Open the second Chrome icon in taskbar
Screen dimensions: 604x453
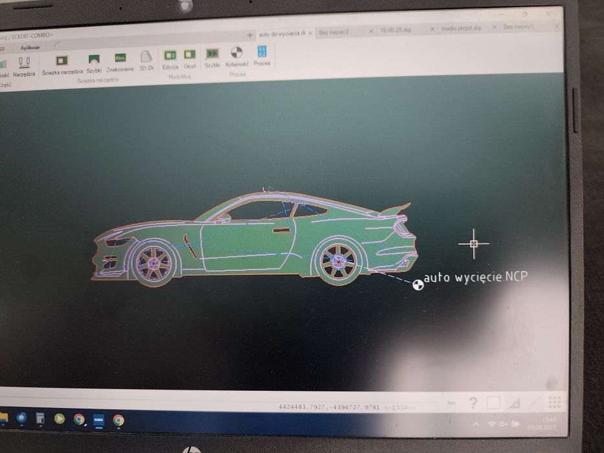click(118, 421)
